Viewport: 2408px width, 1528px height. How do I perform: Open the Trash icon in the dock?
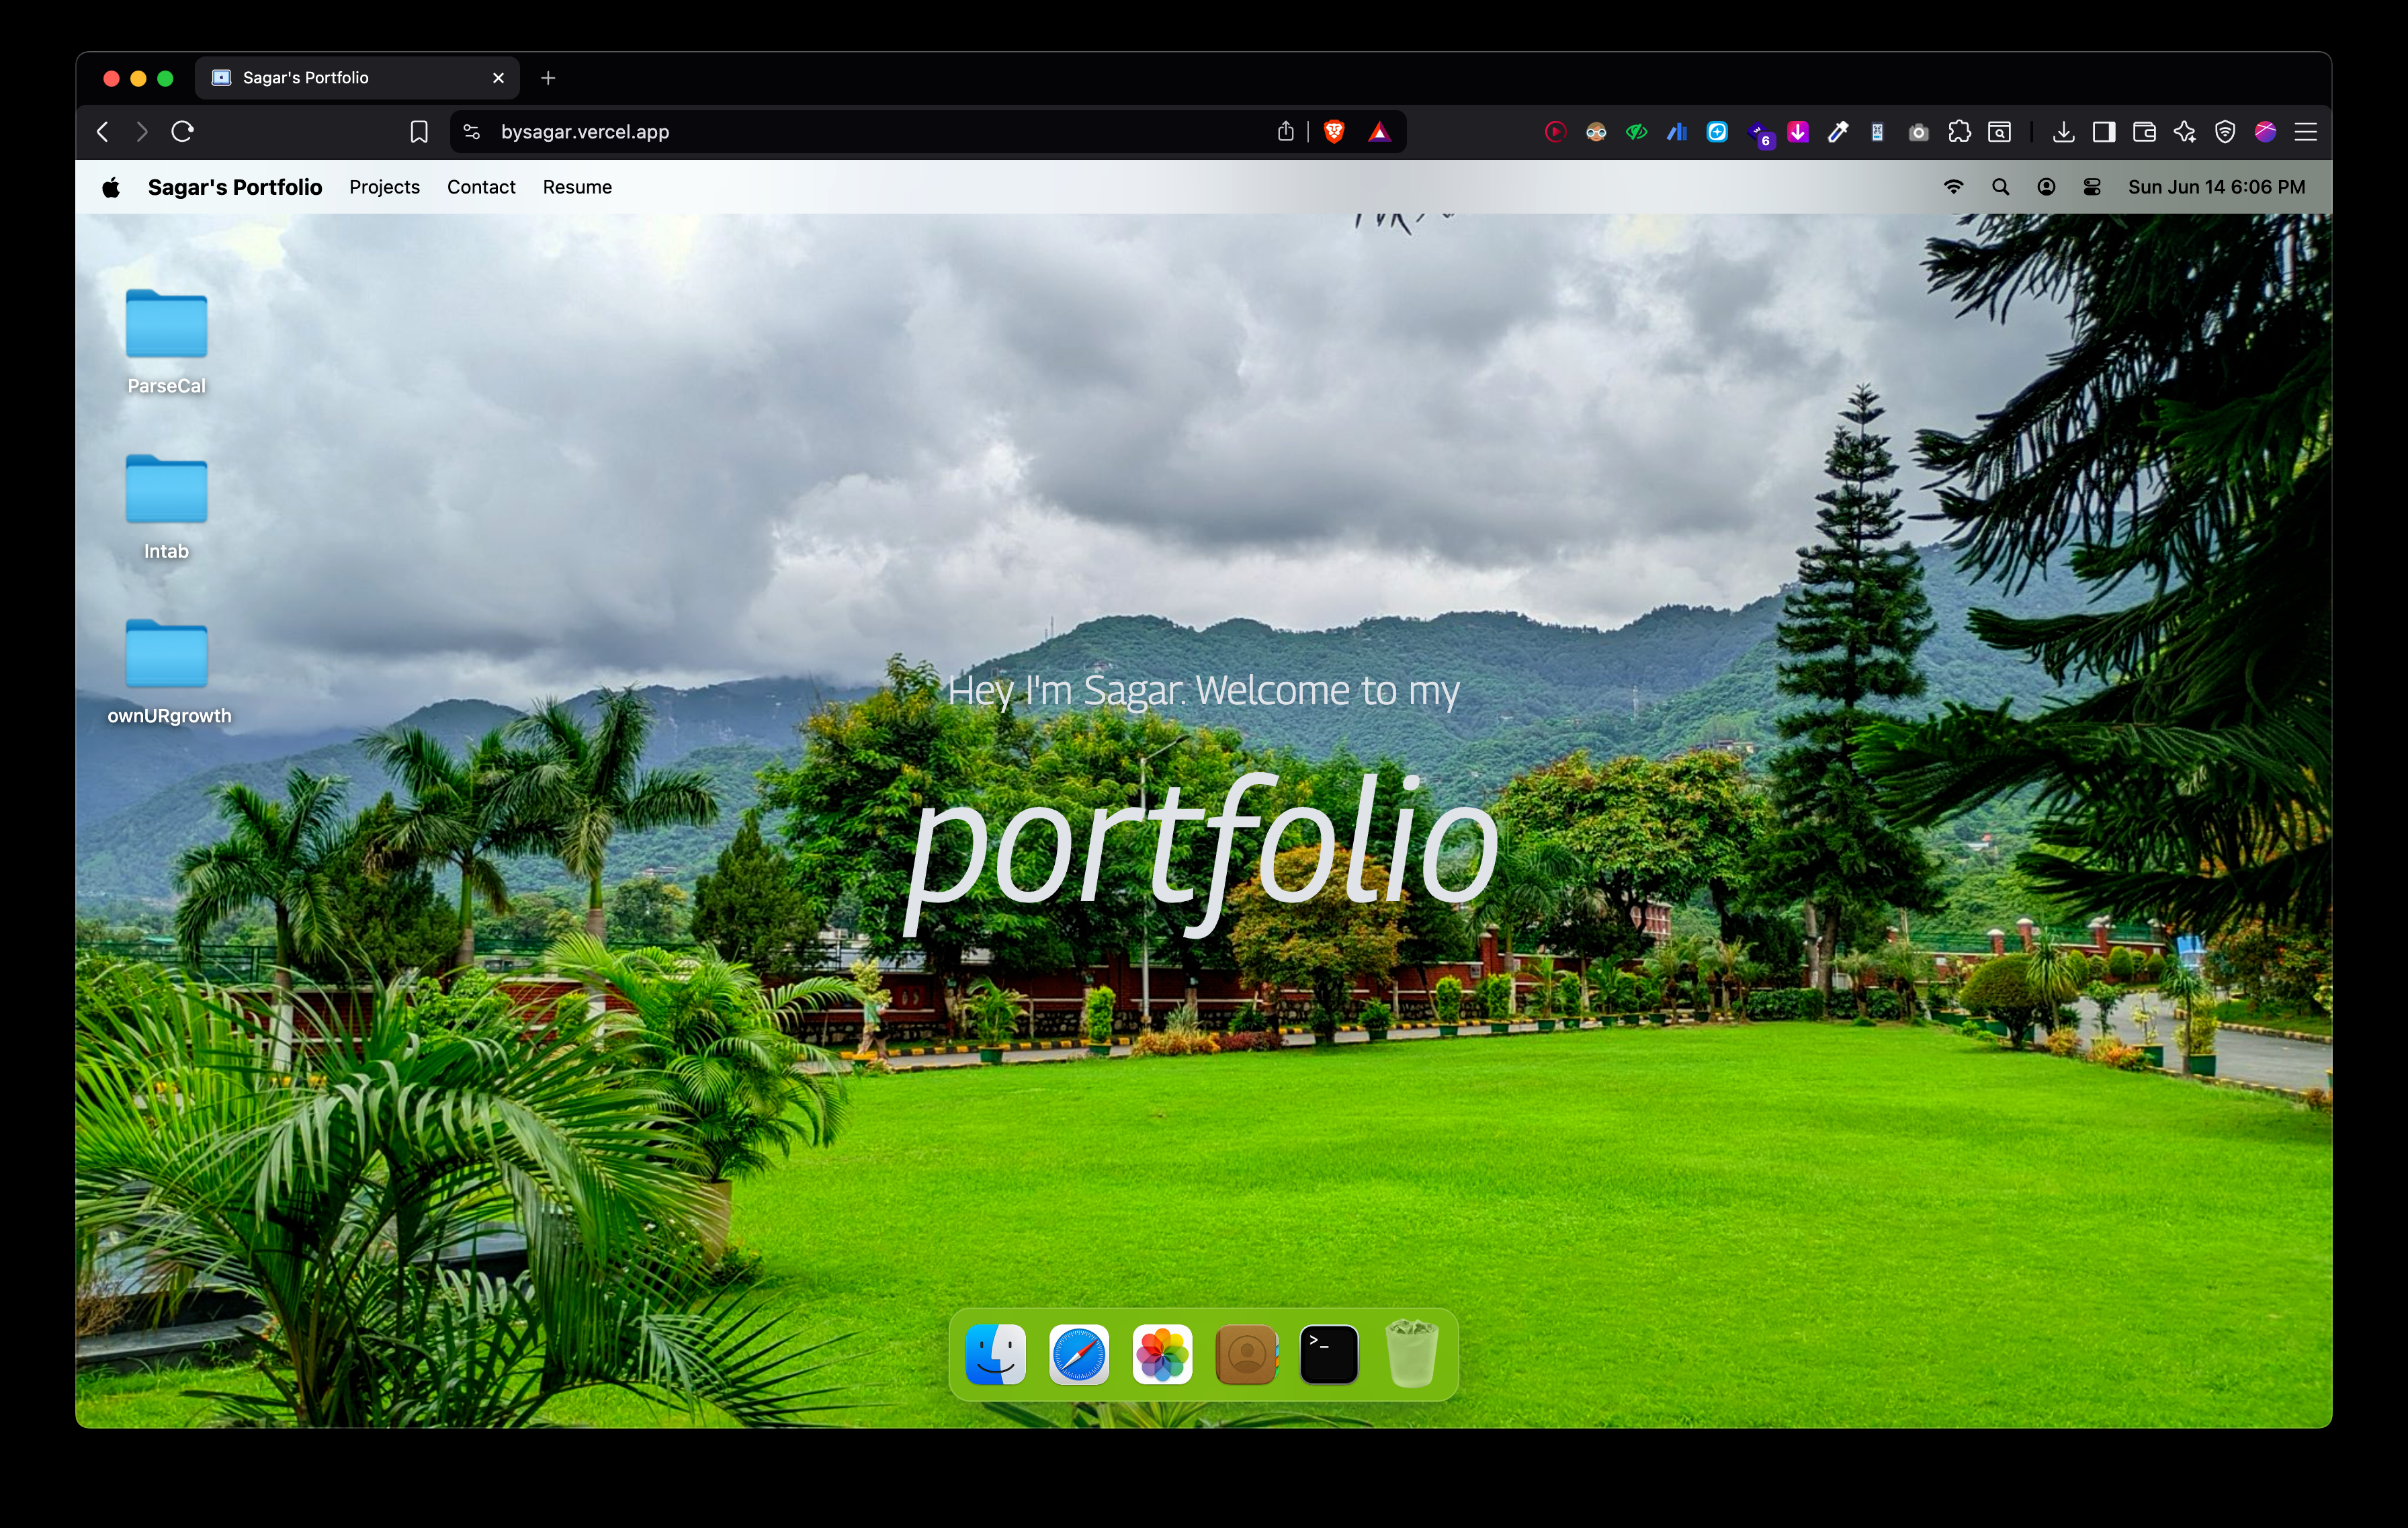[1412, 1355]
